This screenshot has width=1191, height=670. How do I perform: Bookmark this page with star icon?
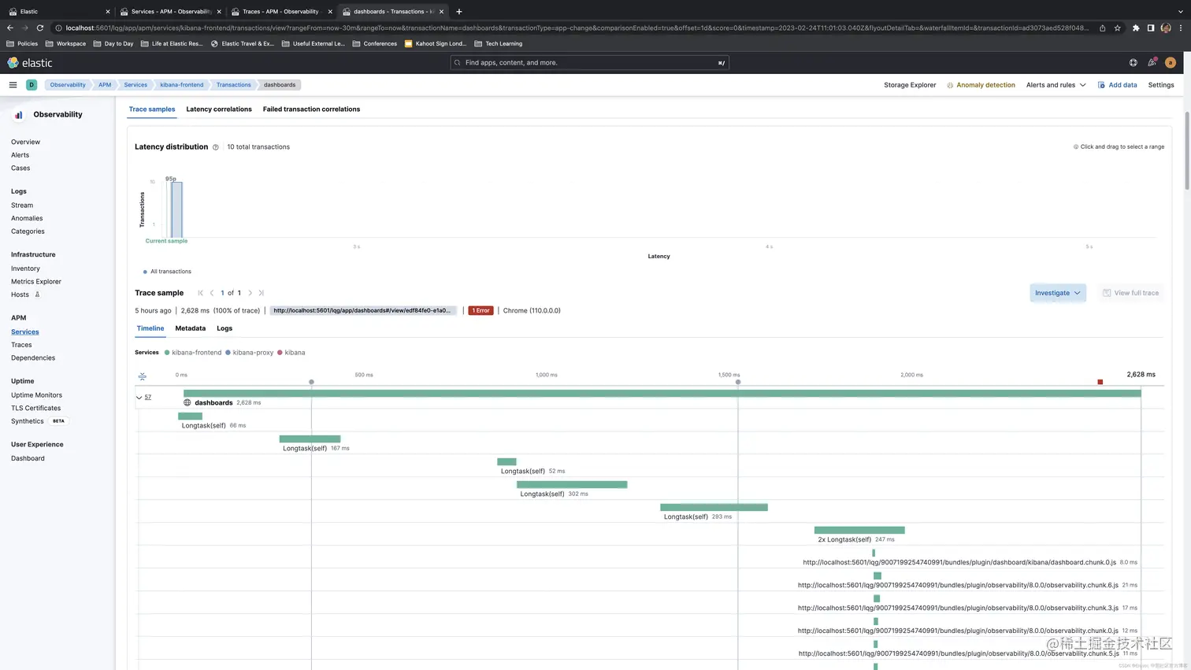pyautogui.click(x=1117, y=28)
